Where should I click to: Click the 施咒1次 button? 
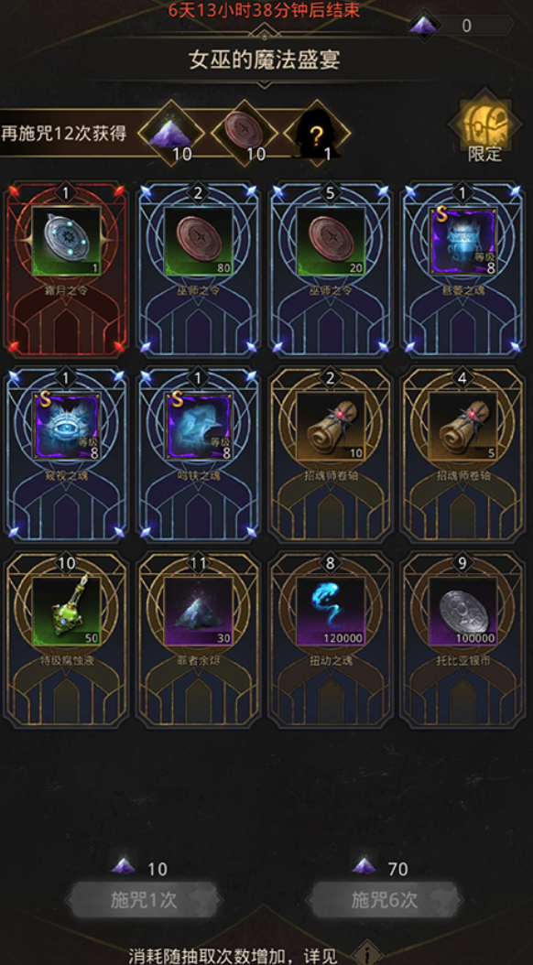click(x=144, y=900)
